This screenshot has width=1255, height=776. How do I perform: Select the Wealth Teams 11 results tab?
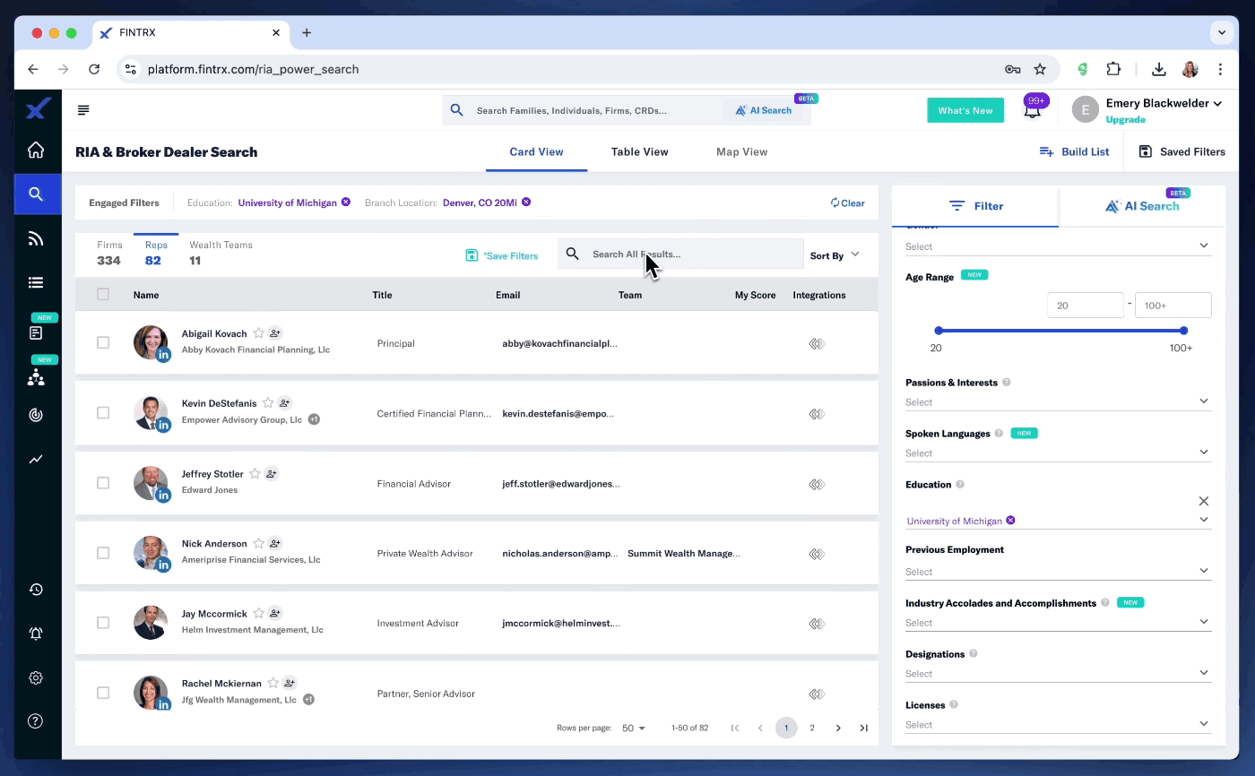[x=221, y=254]
